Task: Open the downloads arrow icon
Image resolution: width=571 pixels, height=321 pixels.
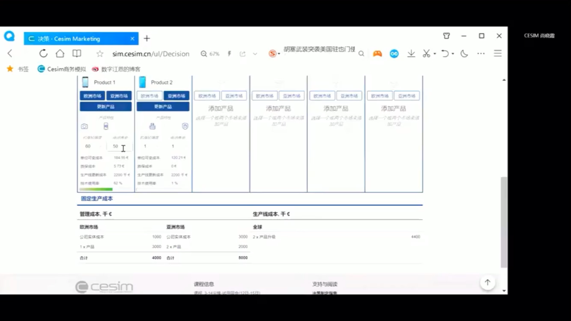Action: [x=411, y=53]
